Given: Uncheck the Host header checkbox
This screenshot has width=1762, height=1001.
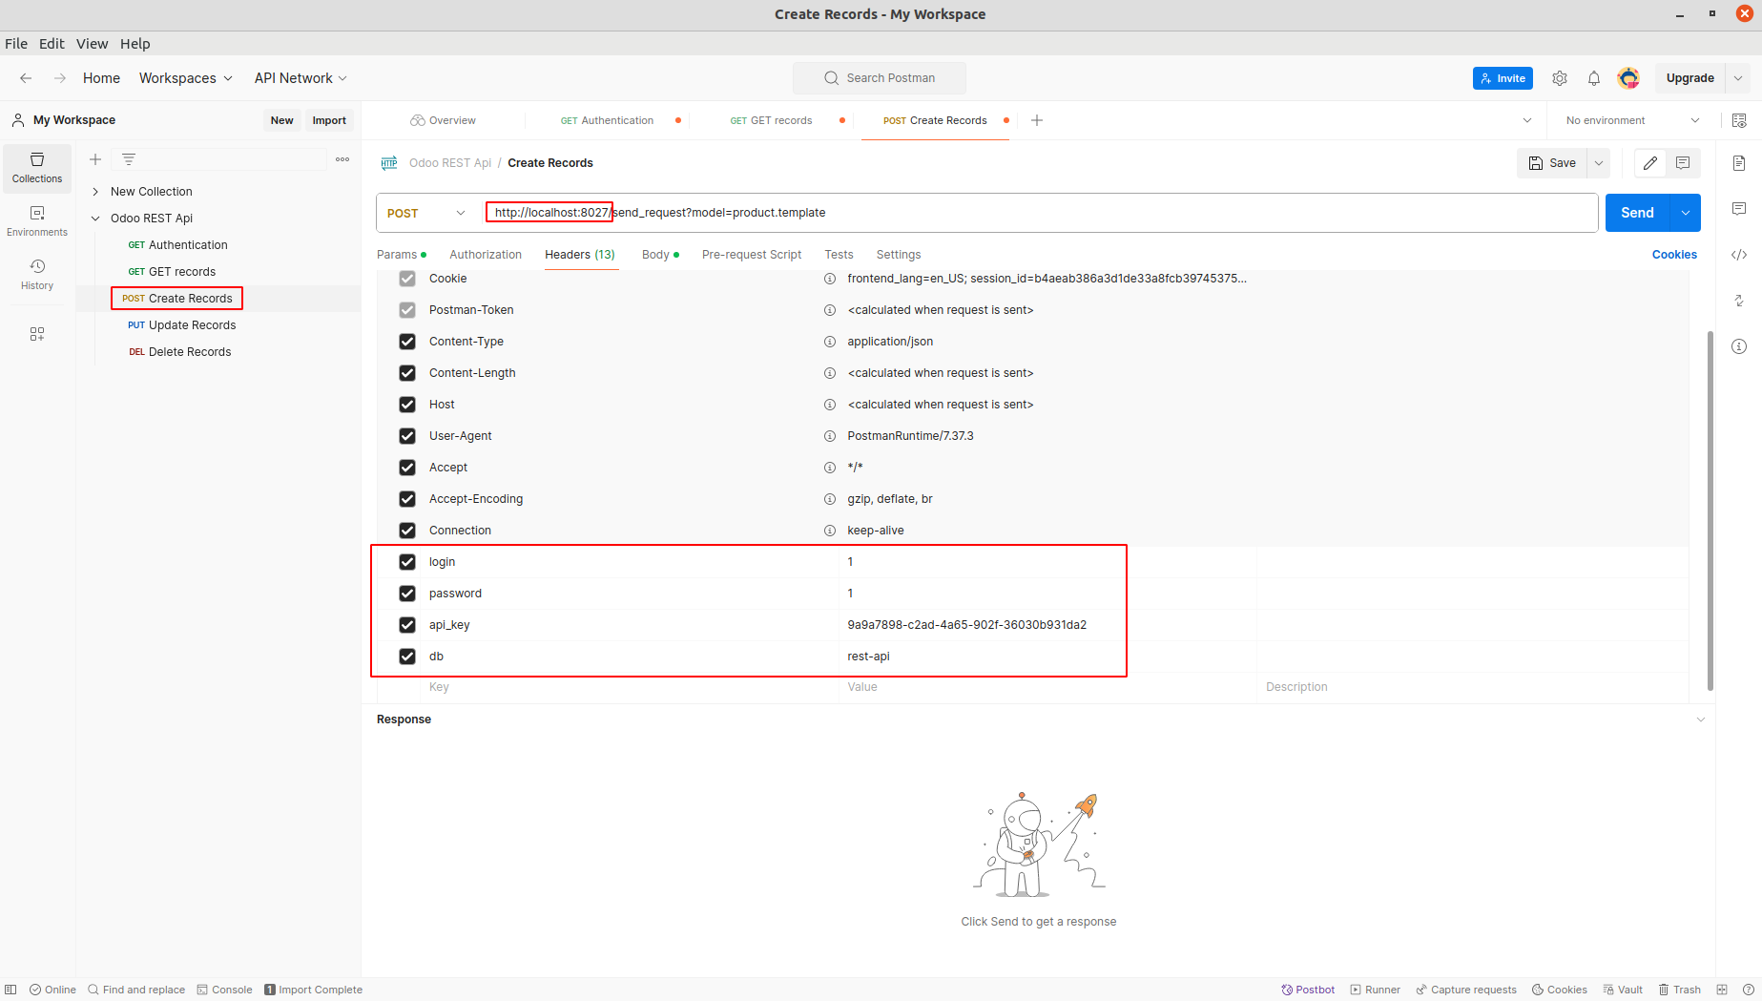Looking at the screenshot, I should (407, 405).
